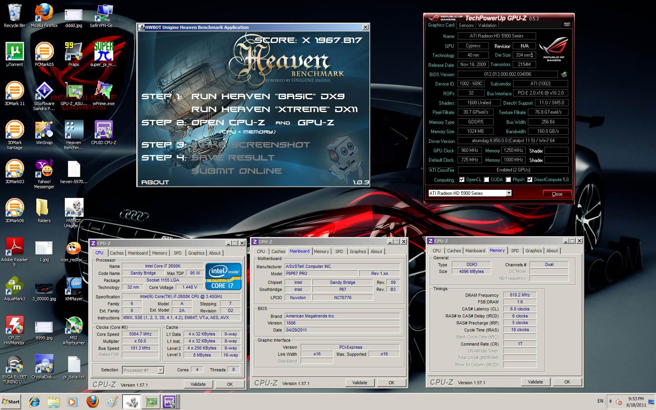
Task: Open the PCMark05 desktop shortcut
Action: point(44,55)
